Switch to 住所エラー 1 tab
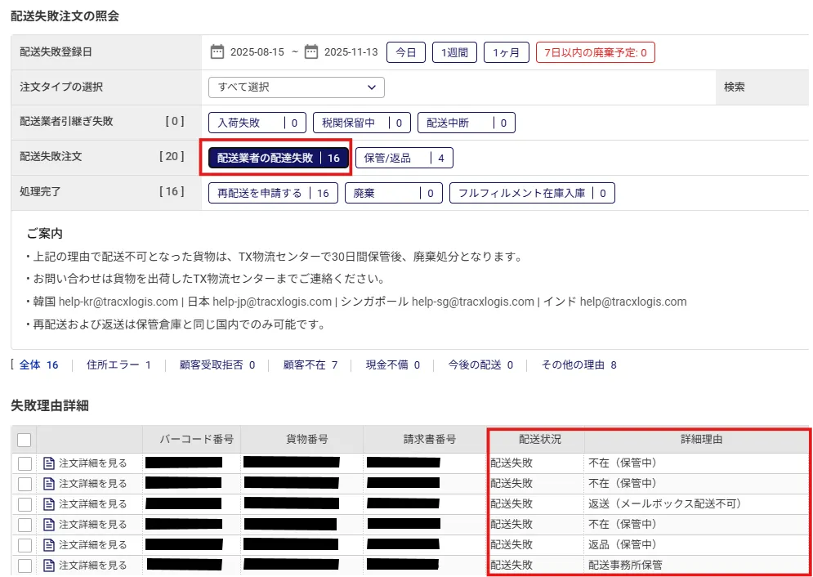The width and height of the screenshot is (813, 577). point(118,365)
